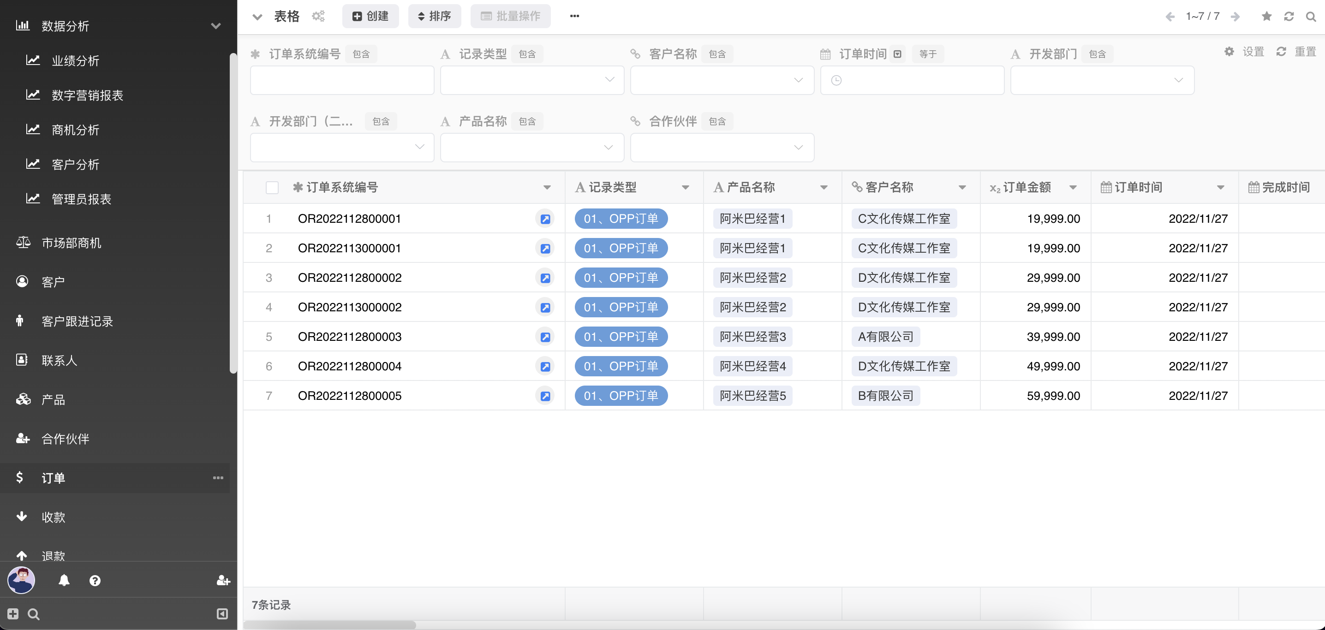This screenshot has width=1325, height=630.
Task: Open record link icon for OR2022112800003
Action: point(545,337)
